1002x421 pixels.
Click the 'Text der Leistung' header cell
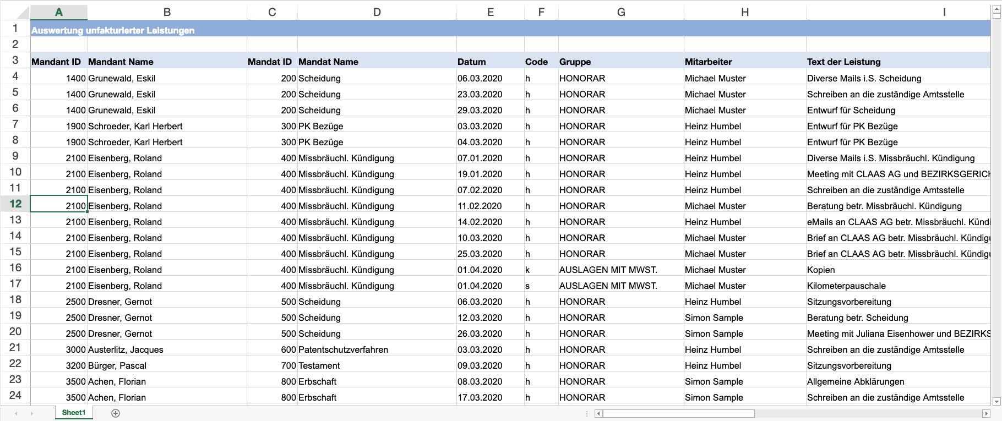coord(898,62)
